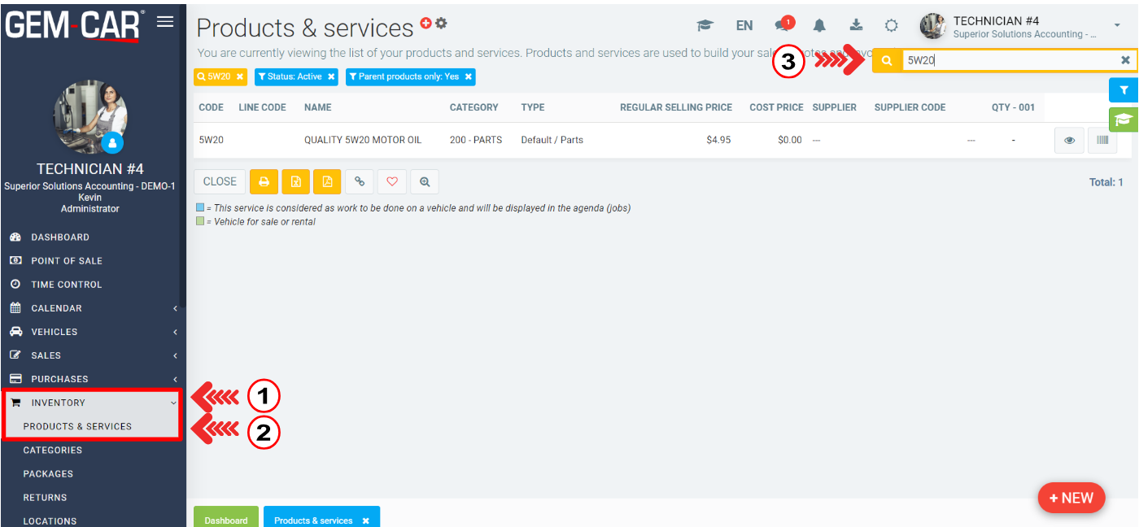View 5W20 product with eye icon

(1069, 140)
